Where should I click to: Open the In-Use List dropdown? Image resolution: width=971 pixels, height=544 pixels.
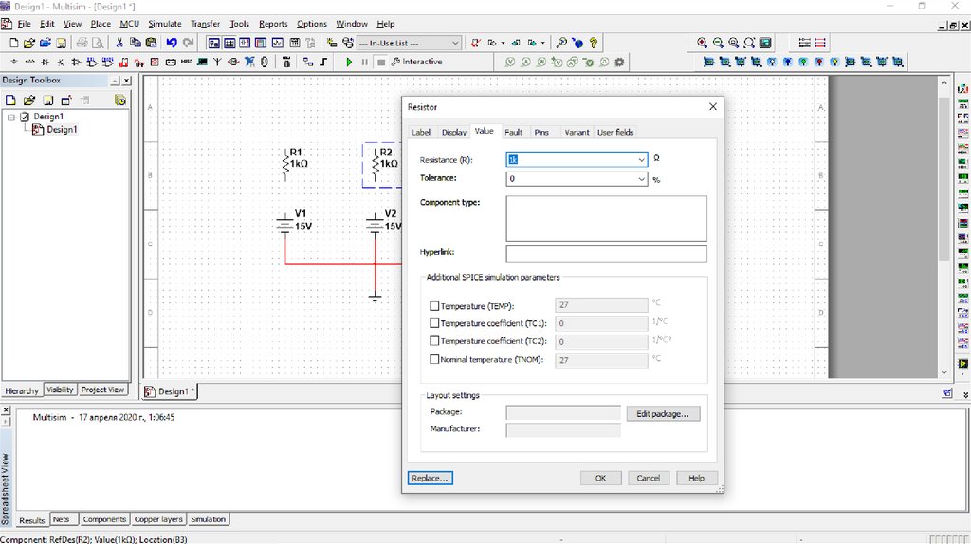click(455, 43)
